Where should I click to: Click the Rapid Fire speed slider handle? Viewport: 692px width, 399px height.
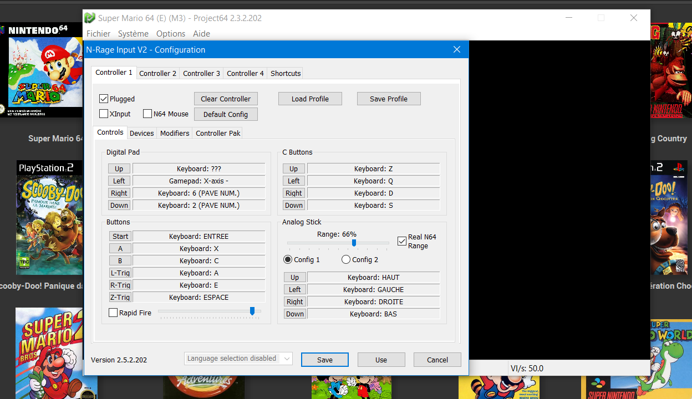[252, 311]
